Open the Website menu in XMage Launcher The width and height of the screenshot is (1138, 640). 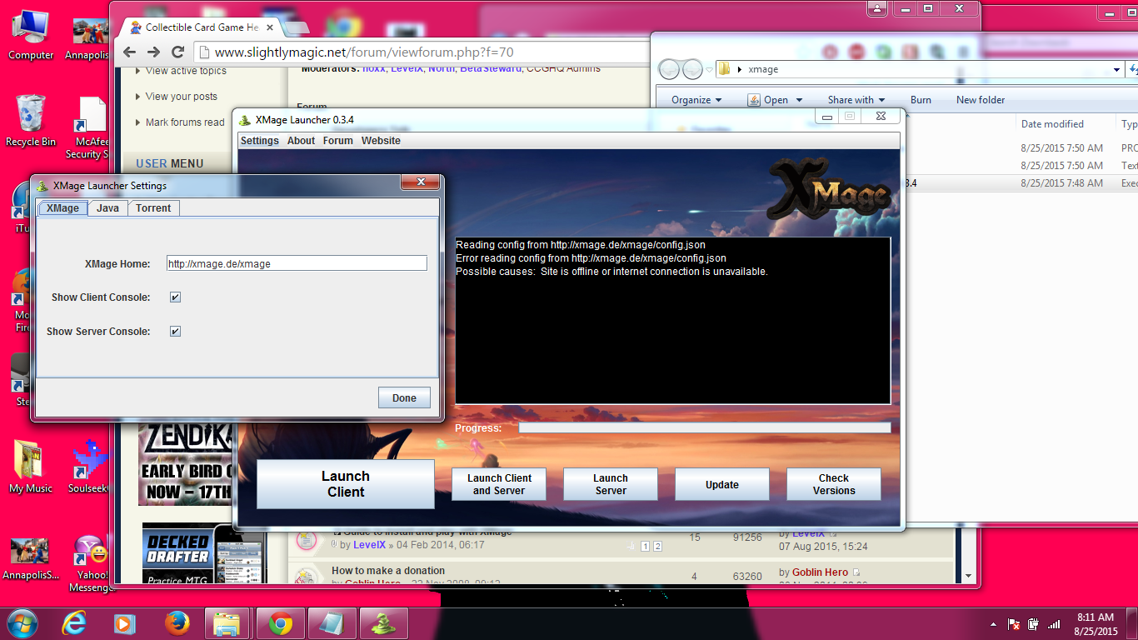tap(381, 141)
